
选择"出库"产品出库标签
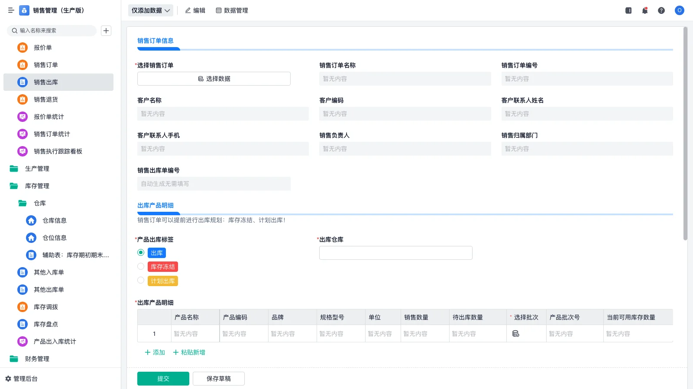[141, 252]
